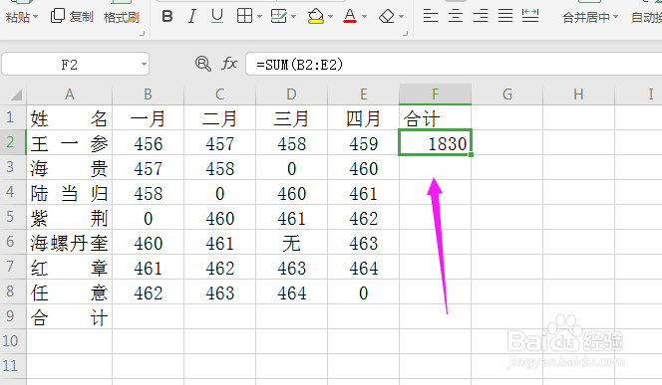Screen dimensions: 662x385
Task: Select the name cell 王一参
Action: (70, 142)
